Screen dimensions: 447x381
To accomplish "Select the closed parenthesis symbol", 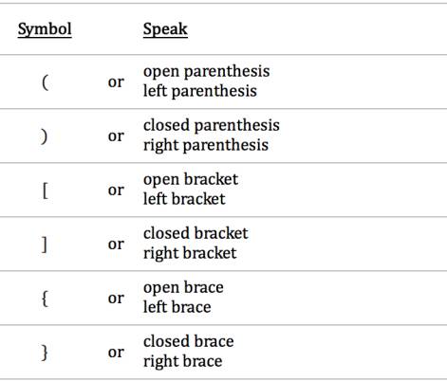I will coord(45,136).
